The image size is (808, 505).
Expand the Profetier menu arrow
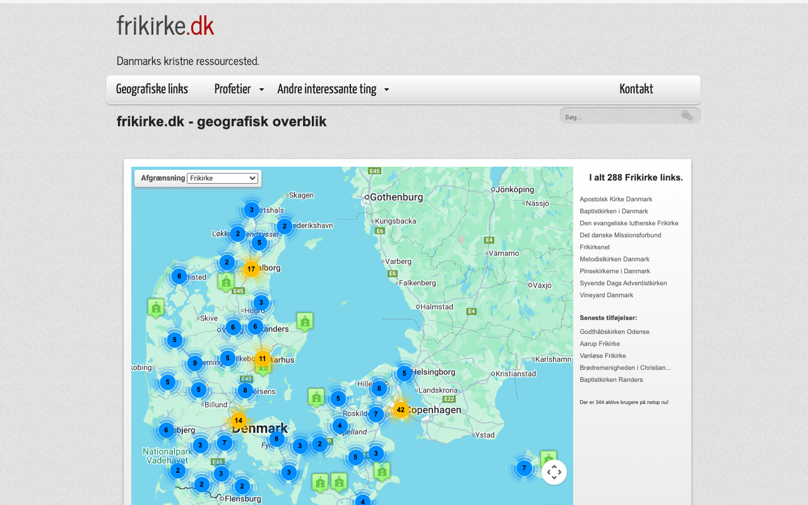261,90
